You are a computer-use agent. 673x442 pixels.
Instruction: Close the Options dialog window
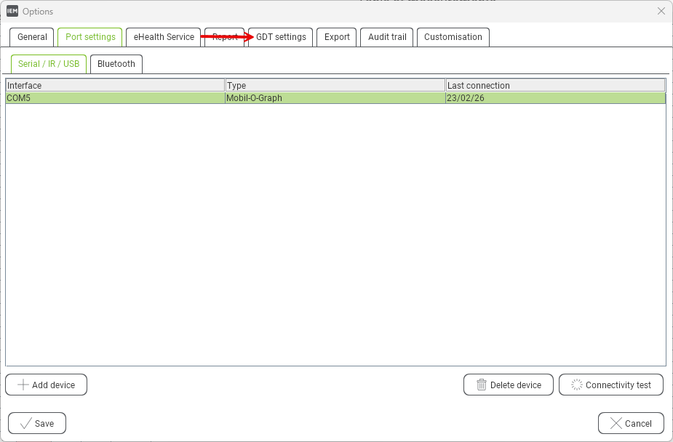[661, 11]
